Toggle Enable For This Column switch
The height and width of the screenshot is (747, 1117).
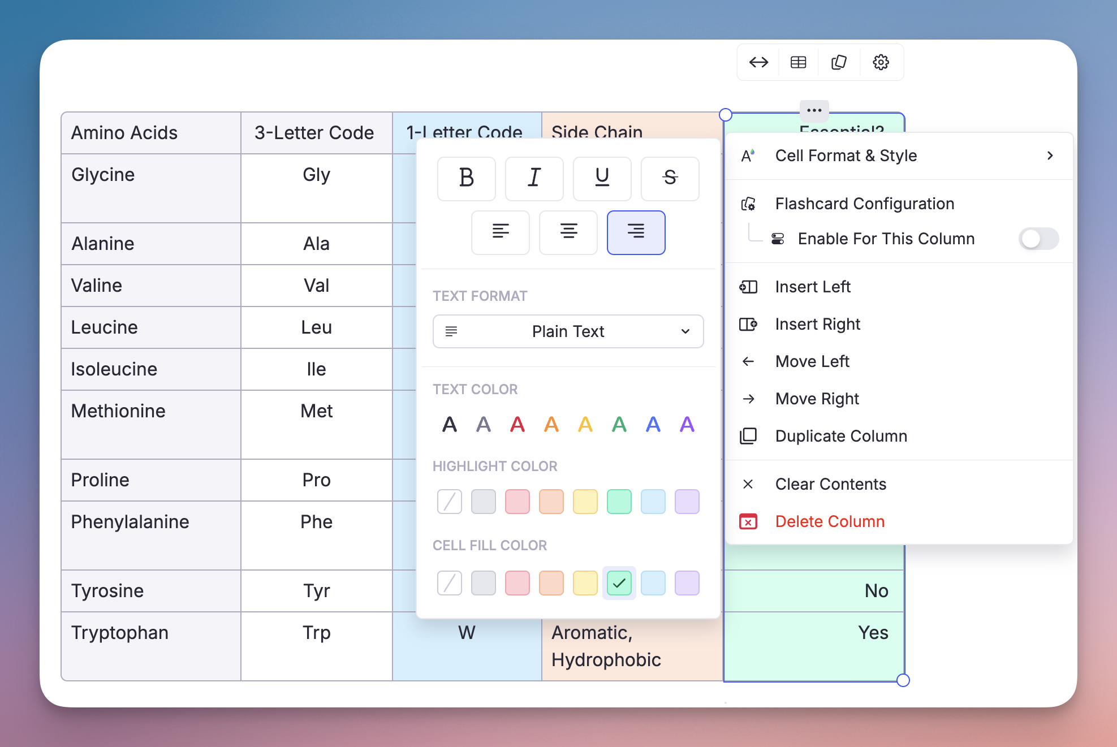point(1038,239)
